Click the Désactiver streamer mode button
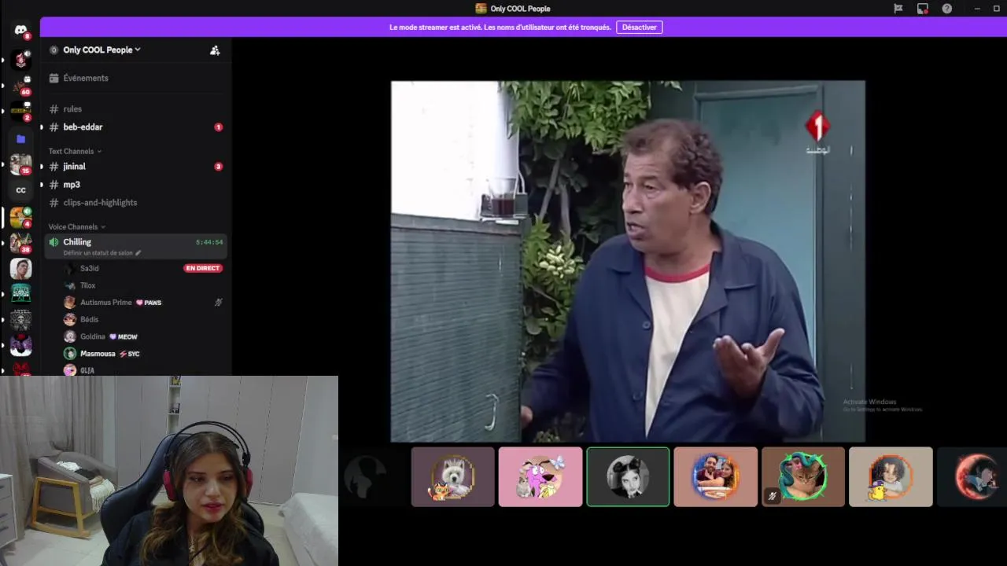This screenshot has width=1007, height=566. point(639,28)
